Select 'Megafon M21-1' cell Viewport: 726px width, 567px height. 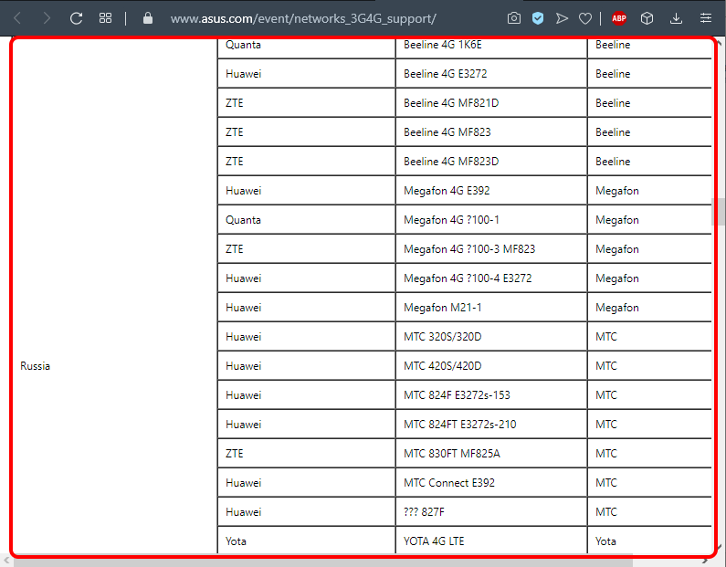491,308
